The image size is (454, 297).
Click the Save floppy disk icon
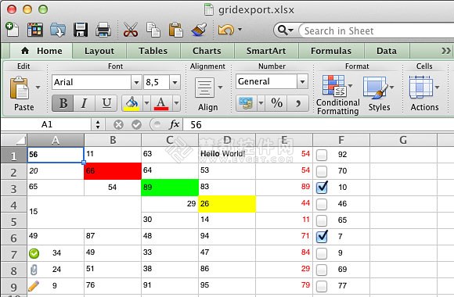[x=81, y=30]
